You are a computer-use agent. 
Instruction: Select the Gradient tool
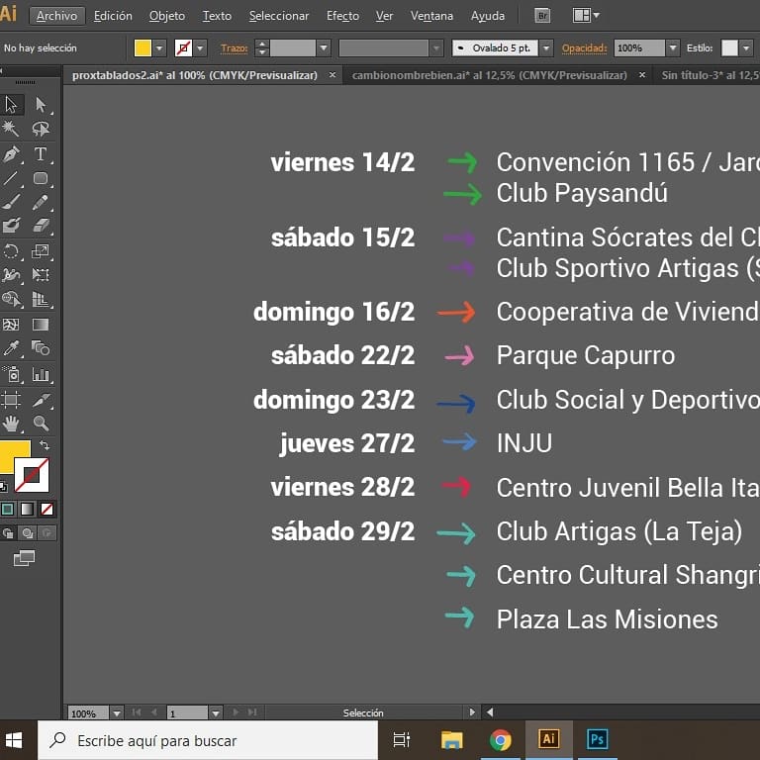[41, 325]
